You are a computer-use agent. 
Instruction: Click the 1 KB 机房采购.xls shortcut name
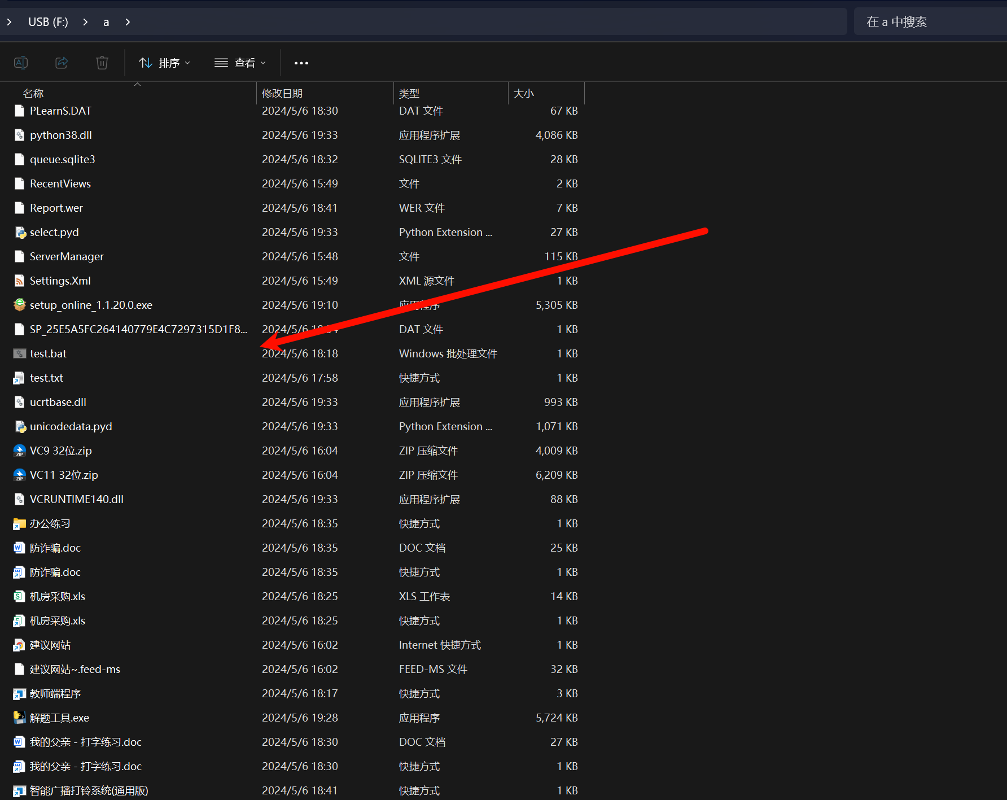tap(58, 620)
